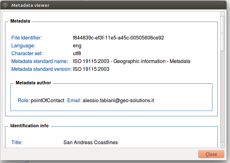This screenshot has height=163, width=230.
Task: Click the Close button
Action: pos(211,154)
